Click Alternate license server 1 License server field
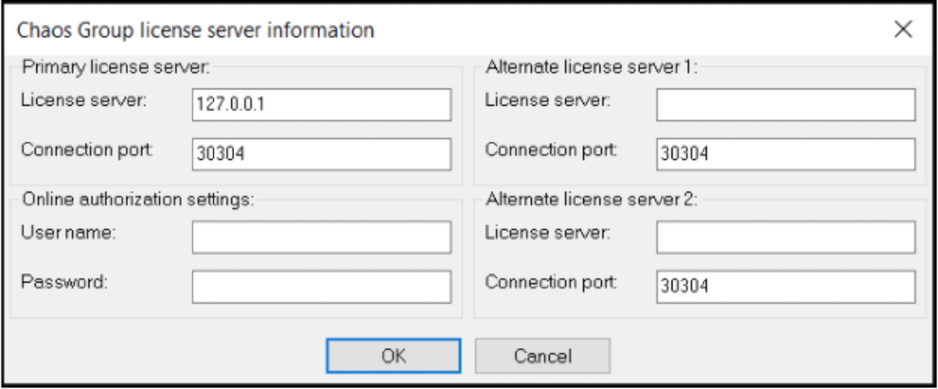The width and height of the screenshot is (938, 389). coord(786,104)
